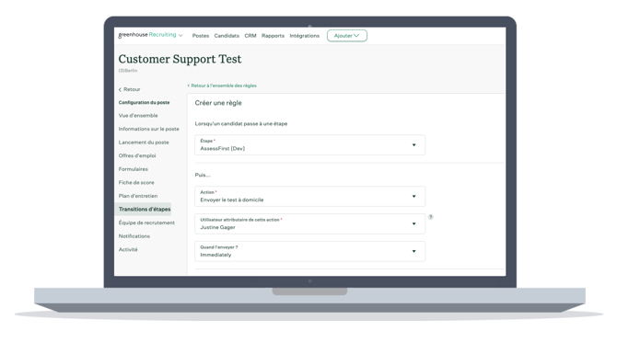The height and width of the screenshot is (354, 617).
Task: Follow Retour à l'ensemble des règles link
Action: [222, 86]
